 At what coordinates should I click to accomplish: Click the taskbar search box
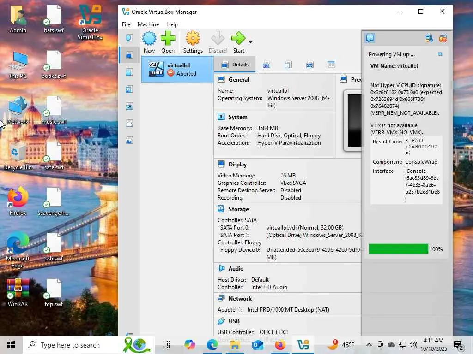point(89,345)
